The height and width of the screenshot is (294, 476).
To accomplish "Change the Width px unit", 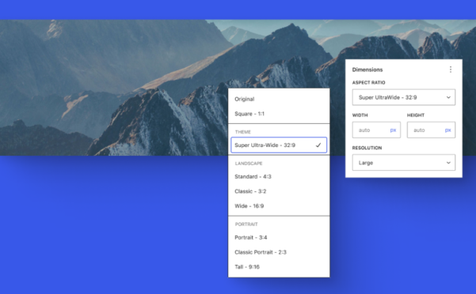I will pos(393,130).
